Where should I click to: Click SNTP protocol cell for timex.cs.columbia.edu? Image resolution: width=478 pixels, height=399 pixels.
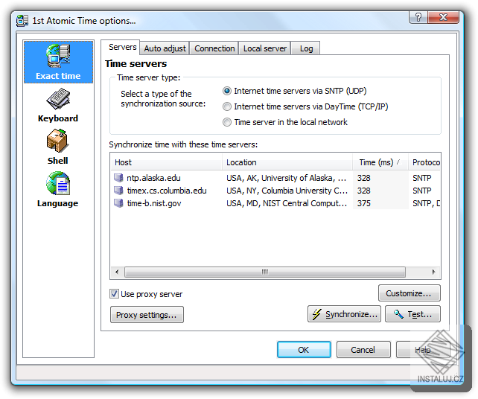coord(422,191)
